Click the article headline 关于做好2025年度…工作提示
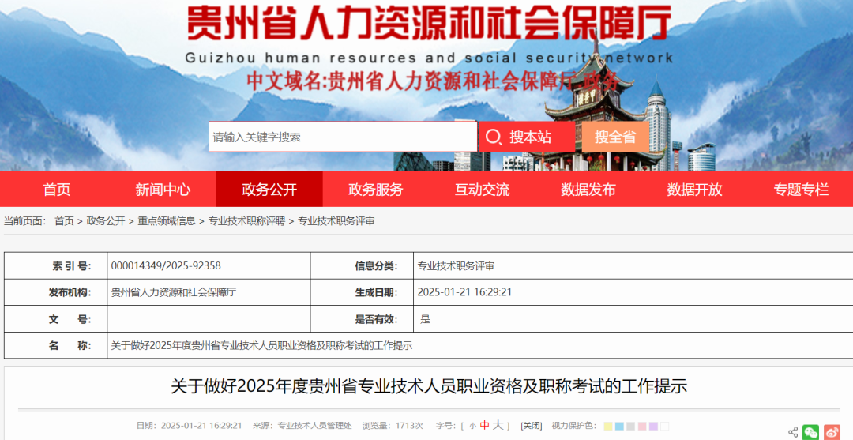 [x=429, y=386]
